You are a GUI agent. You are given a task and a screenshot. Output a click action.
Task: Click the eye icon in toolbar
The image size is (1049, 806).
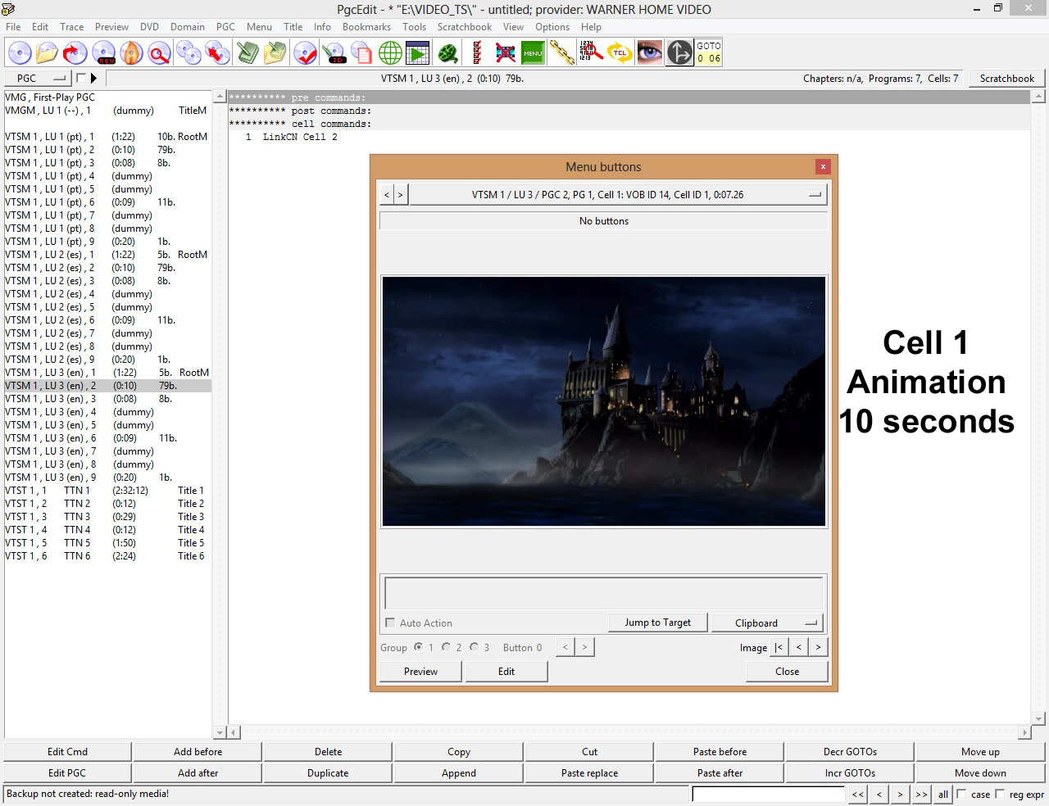point(650,53)
